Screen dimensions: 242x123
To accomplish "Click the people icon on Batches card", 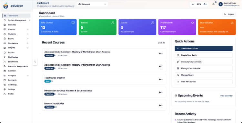I will [113, 23].
